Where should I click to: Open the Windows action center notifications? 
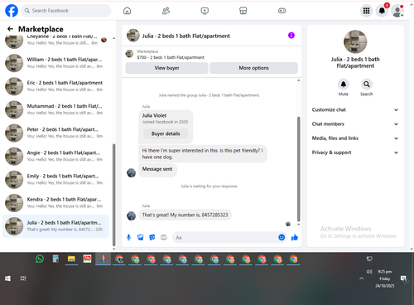(x=404, y=278)
